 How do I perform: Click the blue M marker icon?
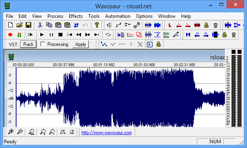(188, 35)
